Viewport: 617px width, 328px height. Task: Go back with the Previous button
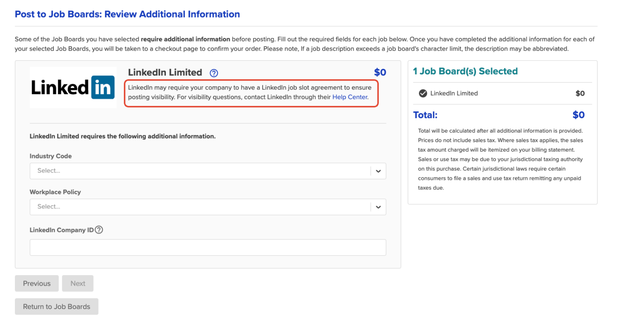pyautogui.click(x=37, y=283)
